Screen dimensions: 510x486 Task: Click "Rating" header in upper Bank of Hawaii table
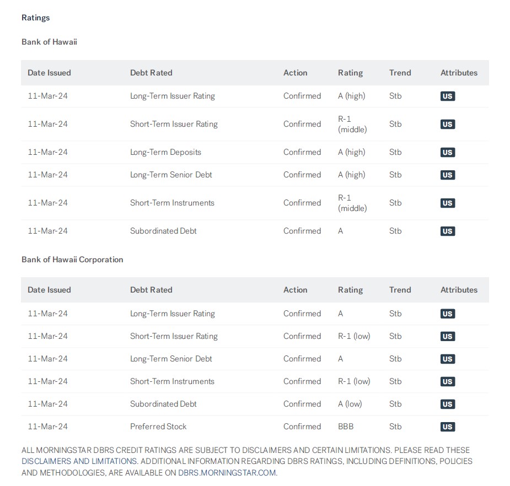click(x=350, y=73)
